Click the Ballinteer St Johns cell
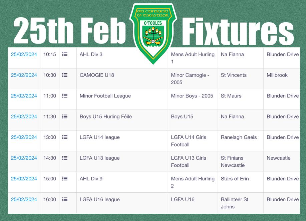Screen dimensions: 306x221 (241, 203)
